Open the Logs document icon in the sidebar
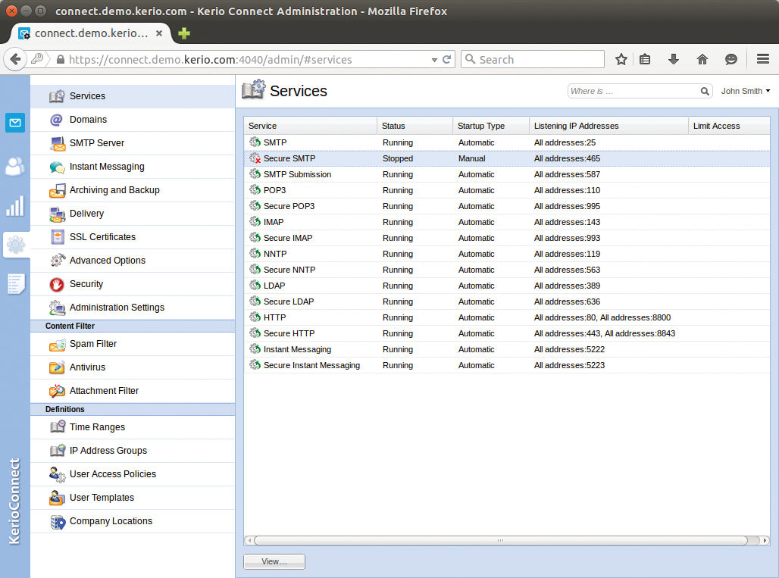779x578 pixels. (14, 284)
